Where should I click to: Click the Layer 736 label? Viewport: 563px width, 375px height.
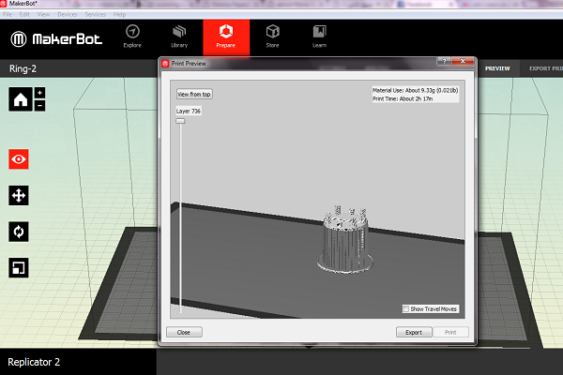tap(189, 111)
